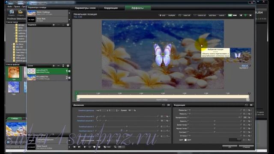The width and height of the screenshot is (274, 154).
Task: Open the File menu in main window
Action: [10, 6]
